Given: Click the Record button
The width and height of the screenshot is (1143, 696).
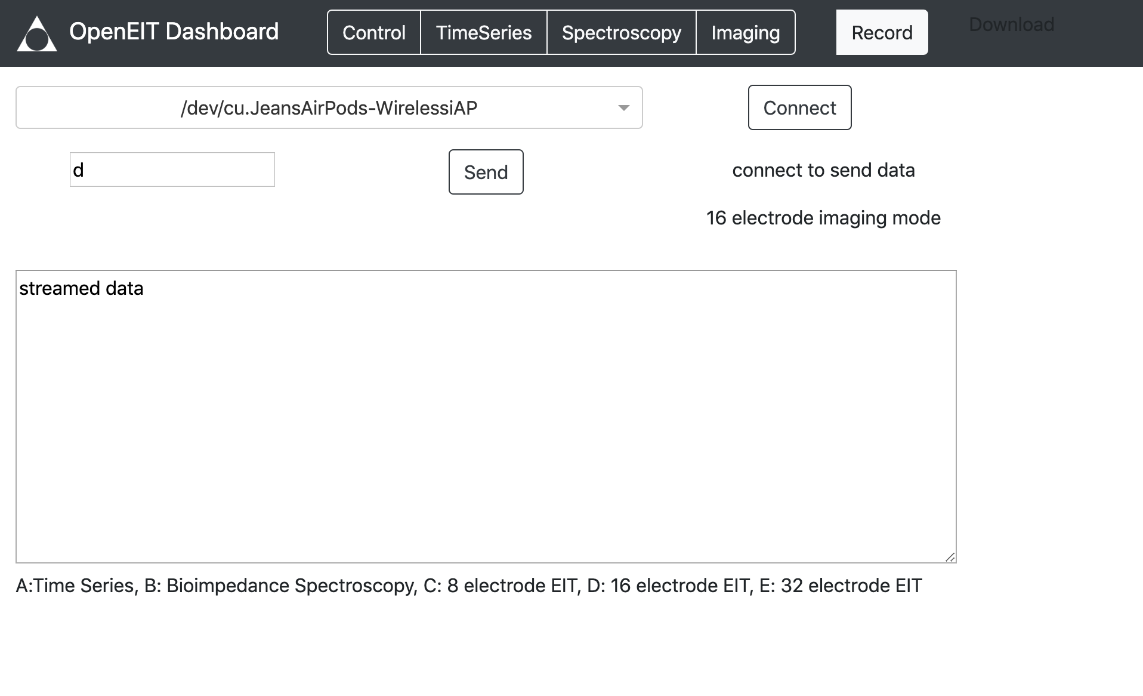Looking at the screenshot, I should click(x=882, y=32).
